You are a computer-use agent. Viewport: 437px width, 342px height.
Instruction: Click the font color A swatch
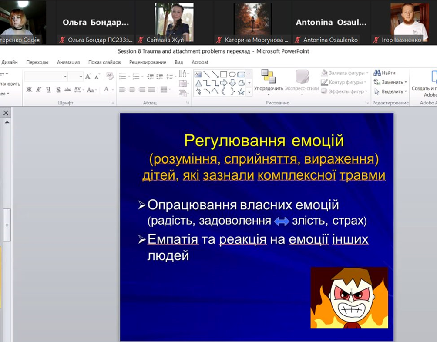pyautogui.click(x=106, y=89)
